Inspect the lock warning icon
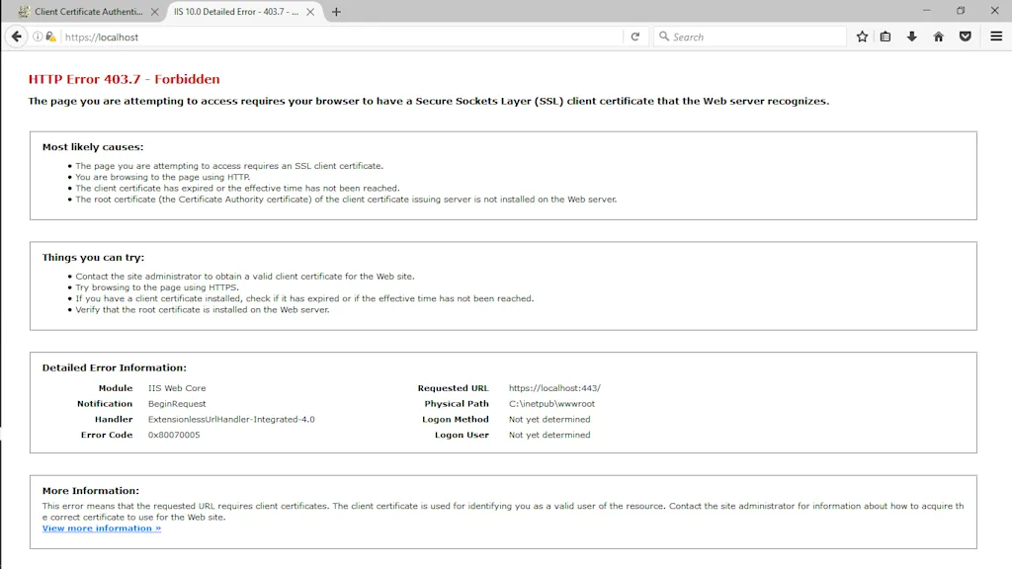This screenshot has height=569, width=1012. (50, 37)
